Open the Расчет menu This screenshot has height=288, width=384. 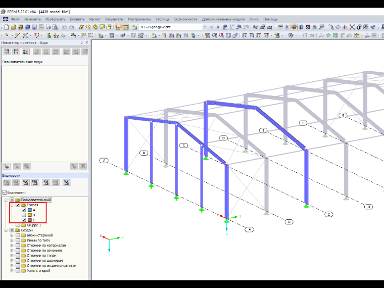[x=95, y=19]
